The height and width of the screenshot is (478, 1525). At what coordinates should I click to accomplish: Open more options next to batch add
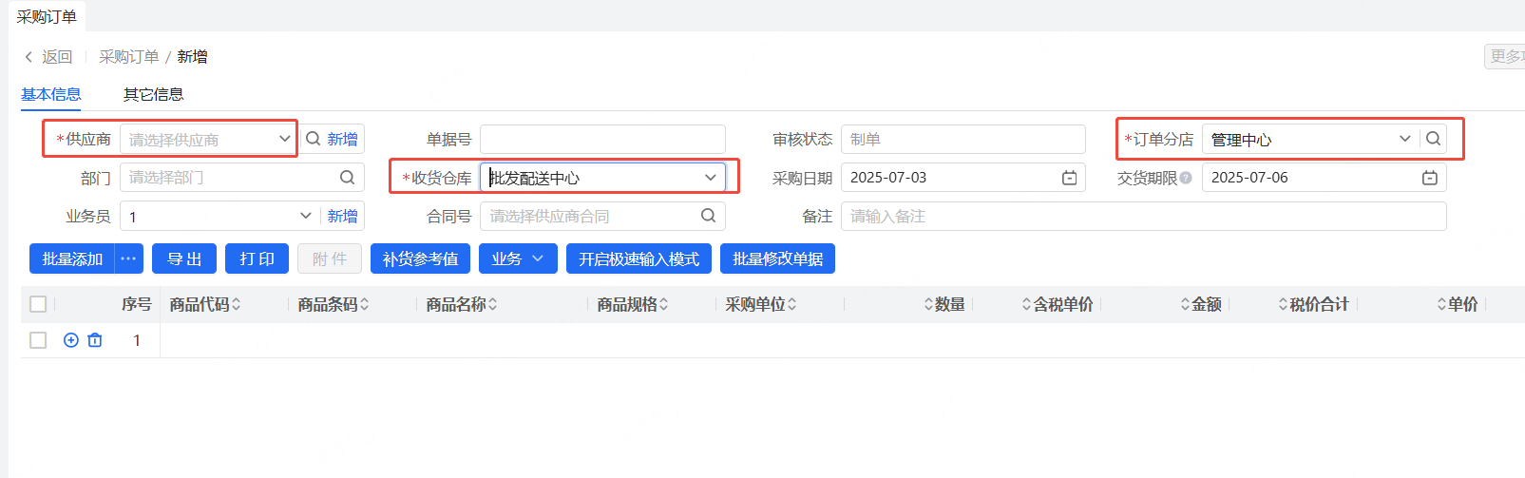tap(128, 258)
